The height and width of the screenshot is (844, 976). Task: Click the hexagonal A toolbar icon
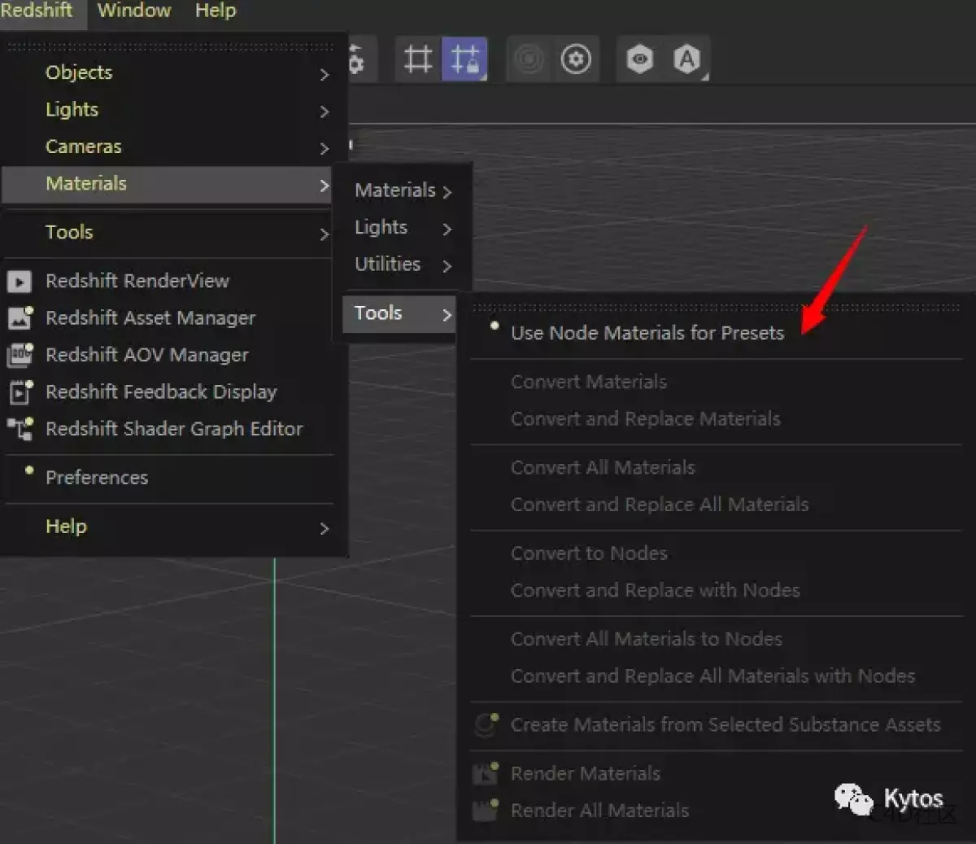[x=688, y=59]
